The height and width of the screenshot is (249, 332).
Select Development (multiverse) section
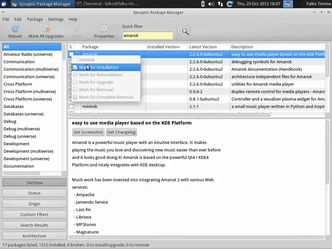(32, 151)
